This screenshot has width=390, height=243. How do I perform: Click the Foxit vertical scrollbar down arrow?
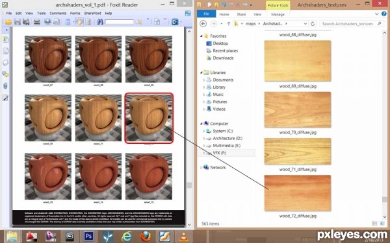(189, 225)
